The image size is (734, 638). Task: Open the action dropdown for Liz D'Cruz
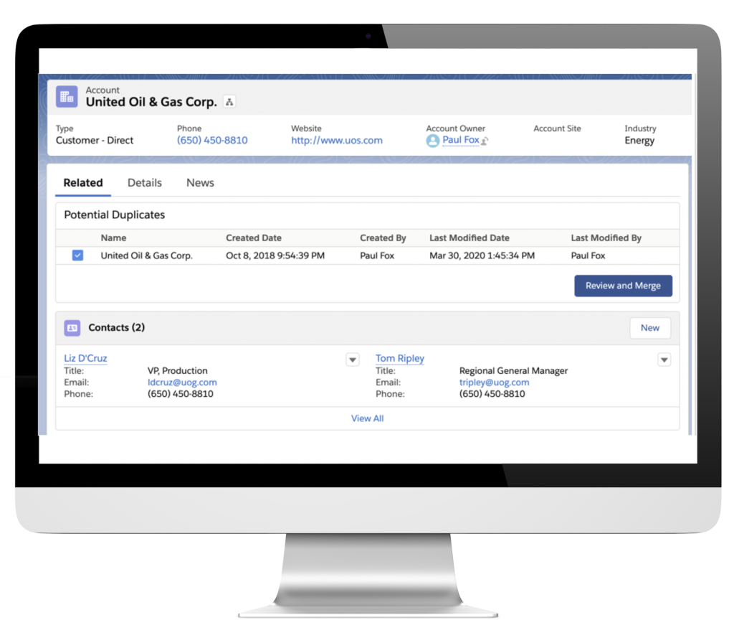click(353, 360)
